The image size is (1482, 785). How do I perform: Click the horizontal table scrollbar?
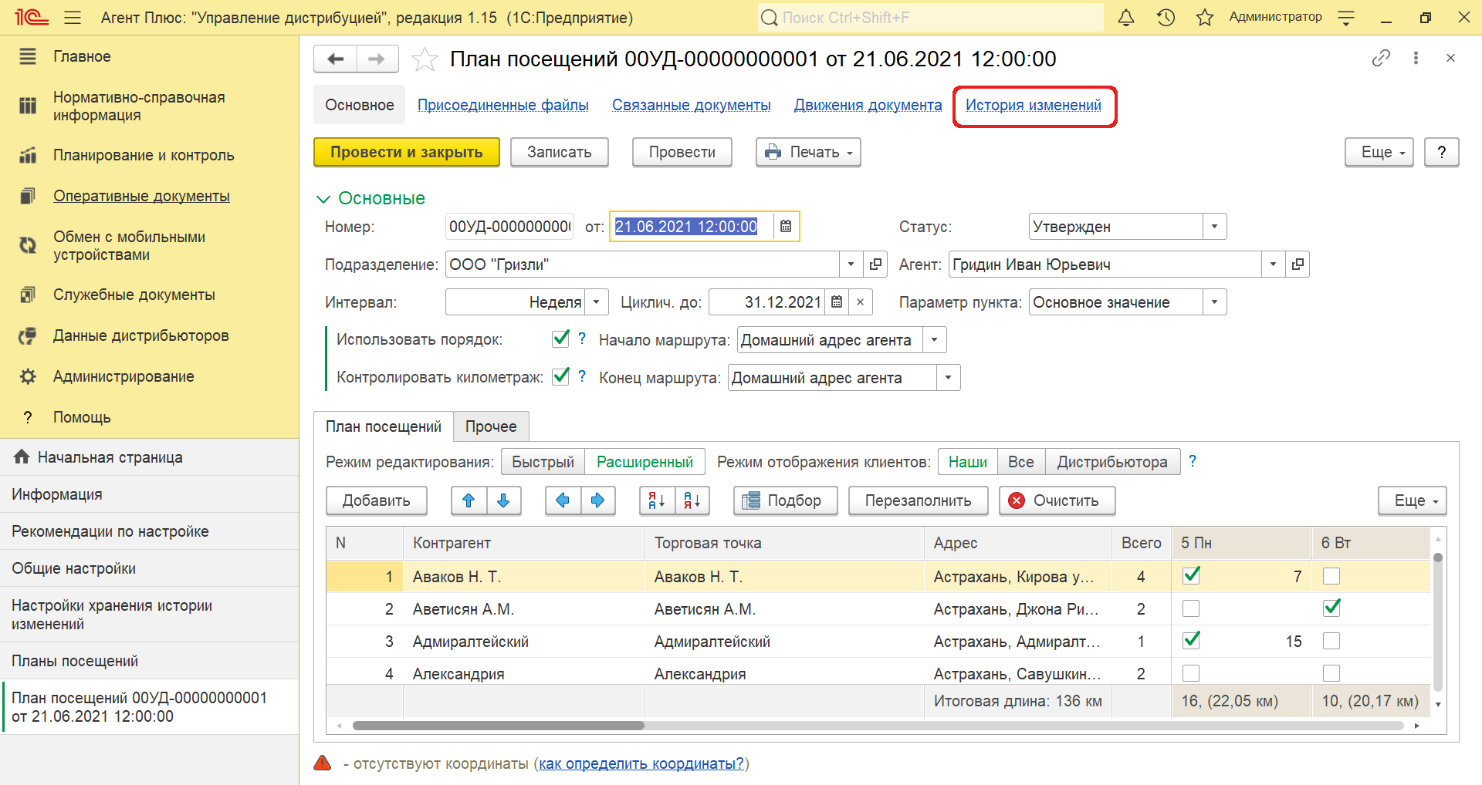point(499,726)
